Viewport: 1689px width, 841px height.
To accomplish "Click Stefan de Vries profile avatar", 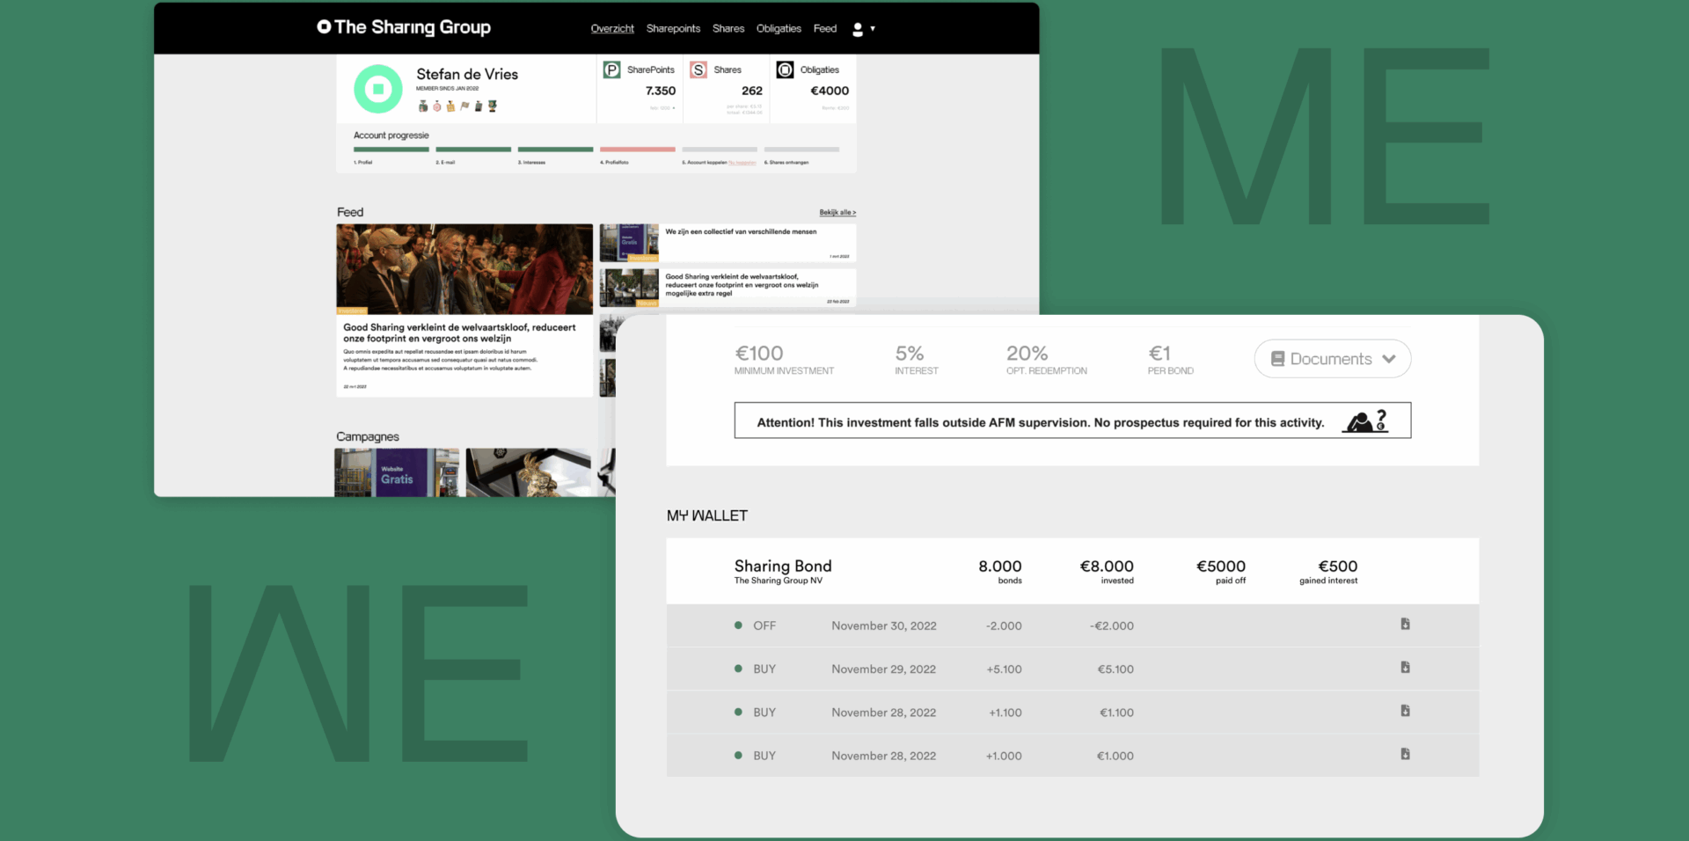I will pos(378,89).
